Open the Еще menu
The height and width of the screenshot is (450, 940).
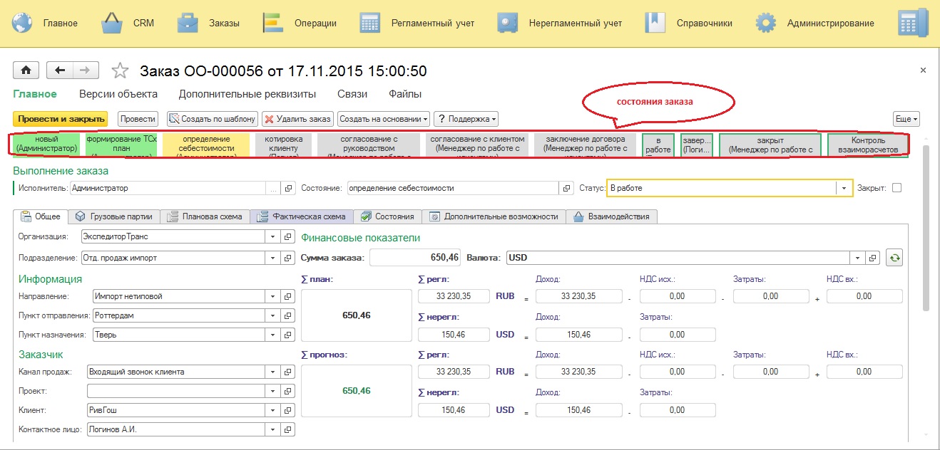(x=906, y=119)
